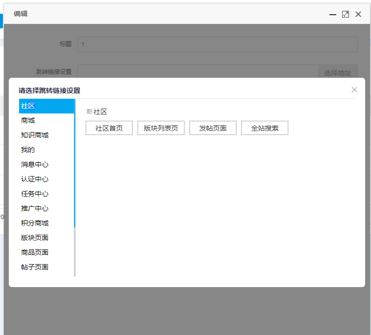
Task: Switch to the 积分商城 category
Action: tap(46, 223)
